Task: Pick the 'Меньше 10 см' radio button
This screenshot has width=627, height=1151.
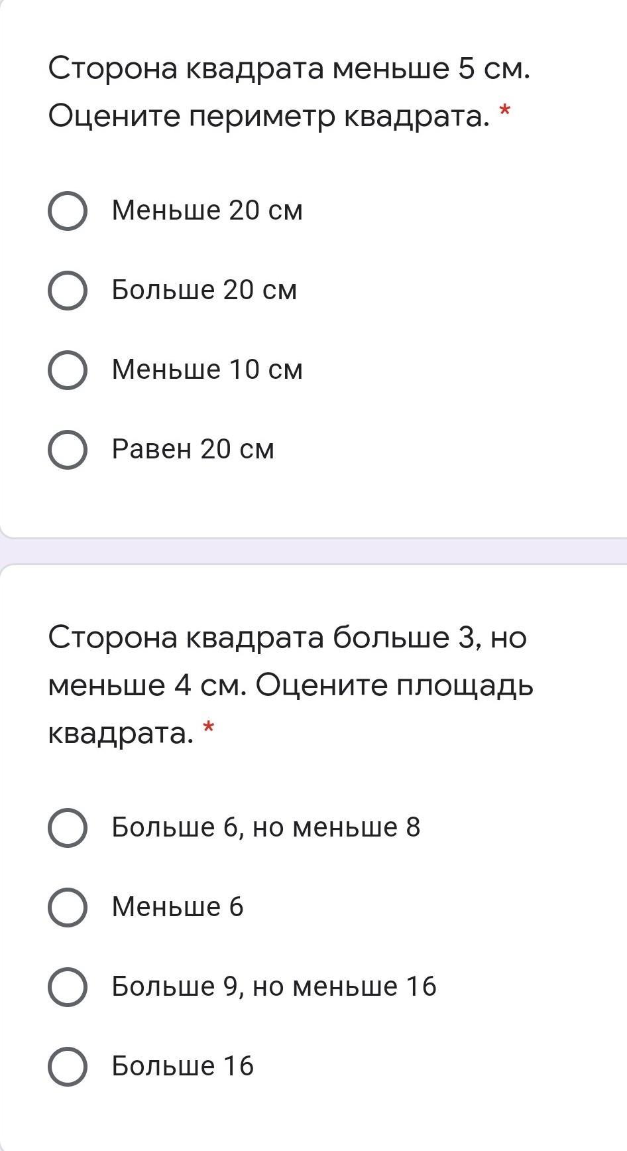Action: (x=67, y=370)
